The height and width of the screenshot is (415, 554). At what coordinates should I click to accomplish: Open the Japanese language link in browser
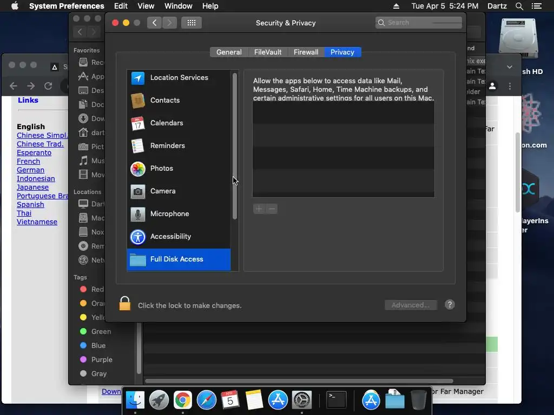32,188
